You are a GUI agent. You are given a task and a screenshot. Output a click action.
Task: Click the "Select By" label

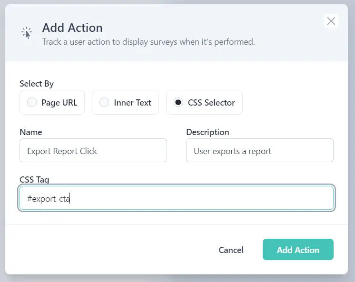pos(37,84)
